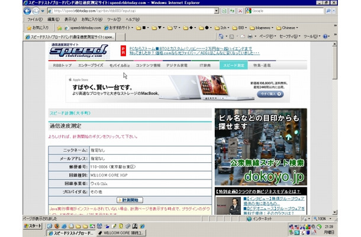The height and width of the screenshot is (237, 361).
Task: Expand the 2ch favorites folder
Action: (x=222, y=28)
